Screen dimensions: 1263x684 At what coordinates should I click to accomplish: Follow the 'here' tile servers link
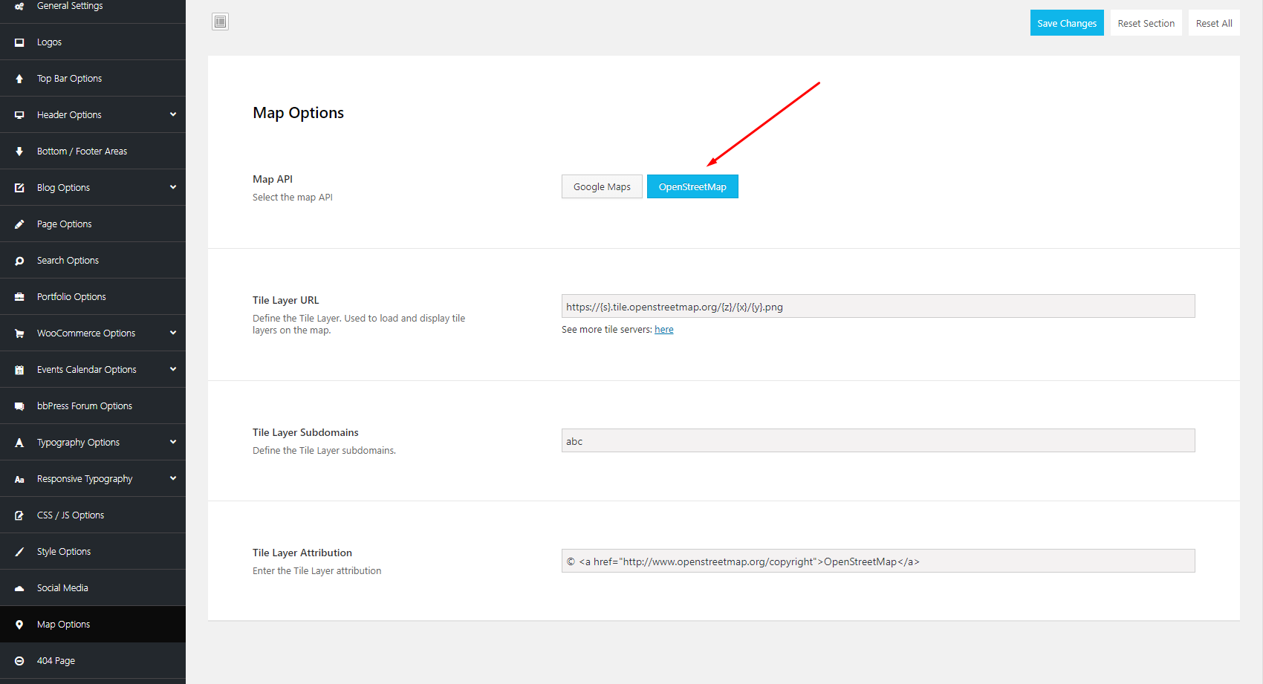(x=663, y=330)
